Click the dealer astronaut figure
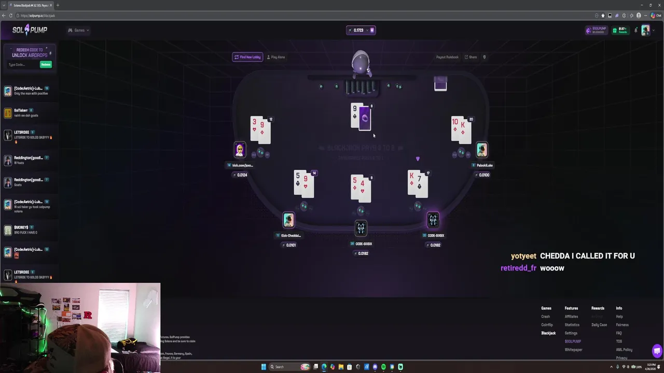The height and width of the screenshot is (373, 664). [361, 63]
